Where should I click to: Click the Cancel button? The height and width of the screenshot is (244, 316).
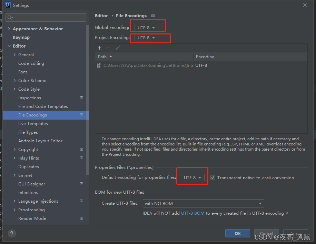pos(266,233)
